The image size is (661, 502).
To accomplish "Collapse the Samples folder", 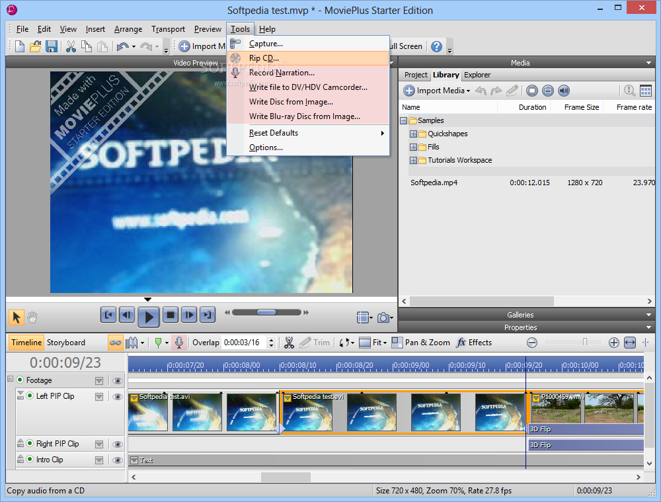I will [x=403, y=120].
